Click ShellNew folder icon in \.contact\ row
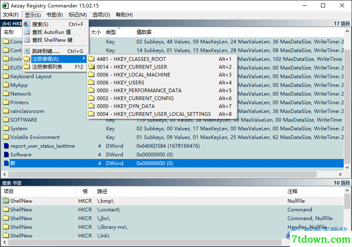The height and width of the screenshot is (247, 352). click(6, 209)
